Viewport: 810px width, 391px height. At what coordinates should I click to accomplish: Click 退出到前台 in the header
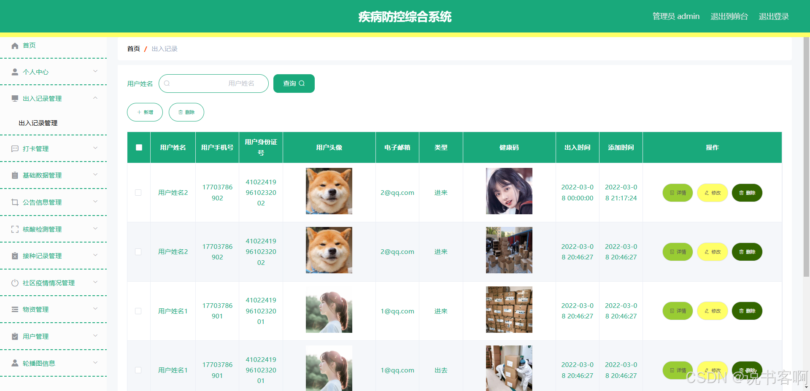[x=729, y=16]
